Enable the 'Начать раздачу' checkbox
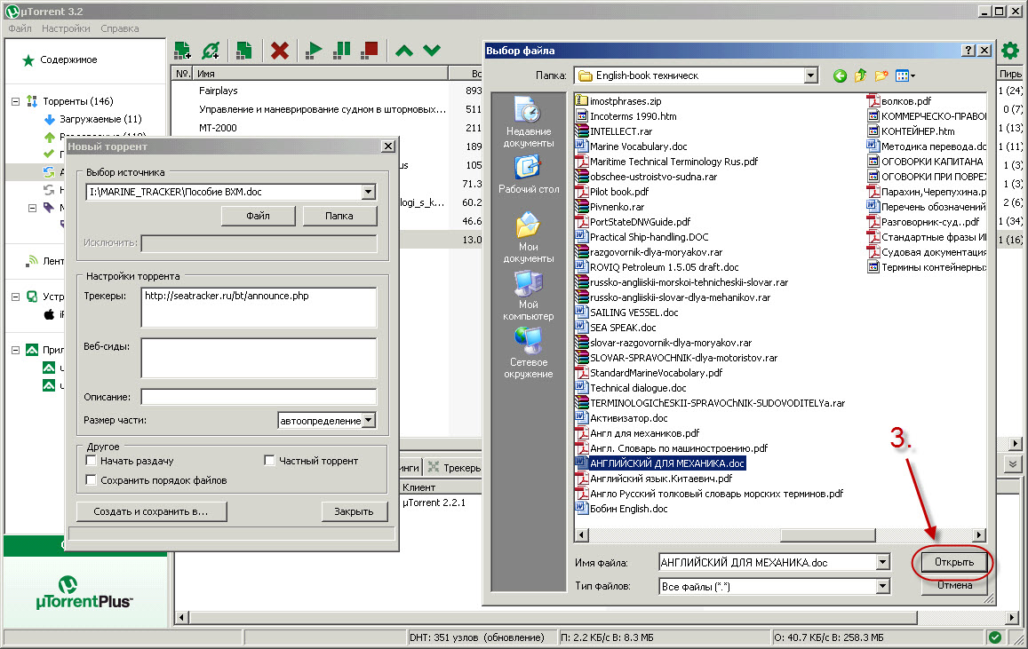 click(x=91, y=462)
